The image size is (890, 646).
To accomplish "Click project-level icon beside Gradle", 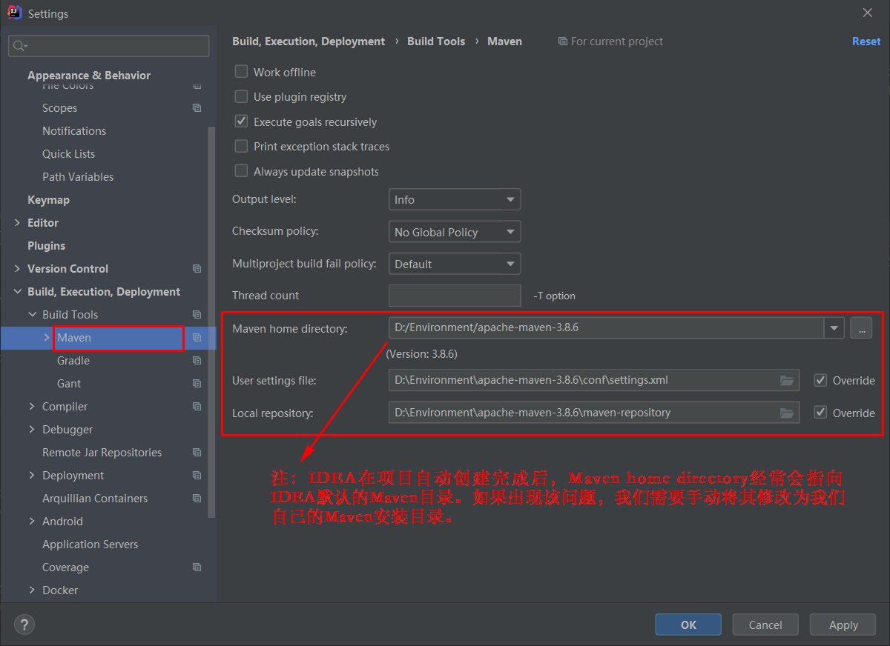I will (197, 361).
